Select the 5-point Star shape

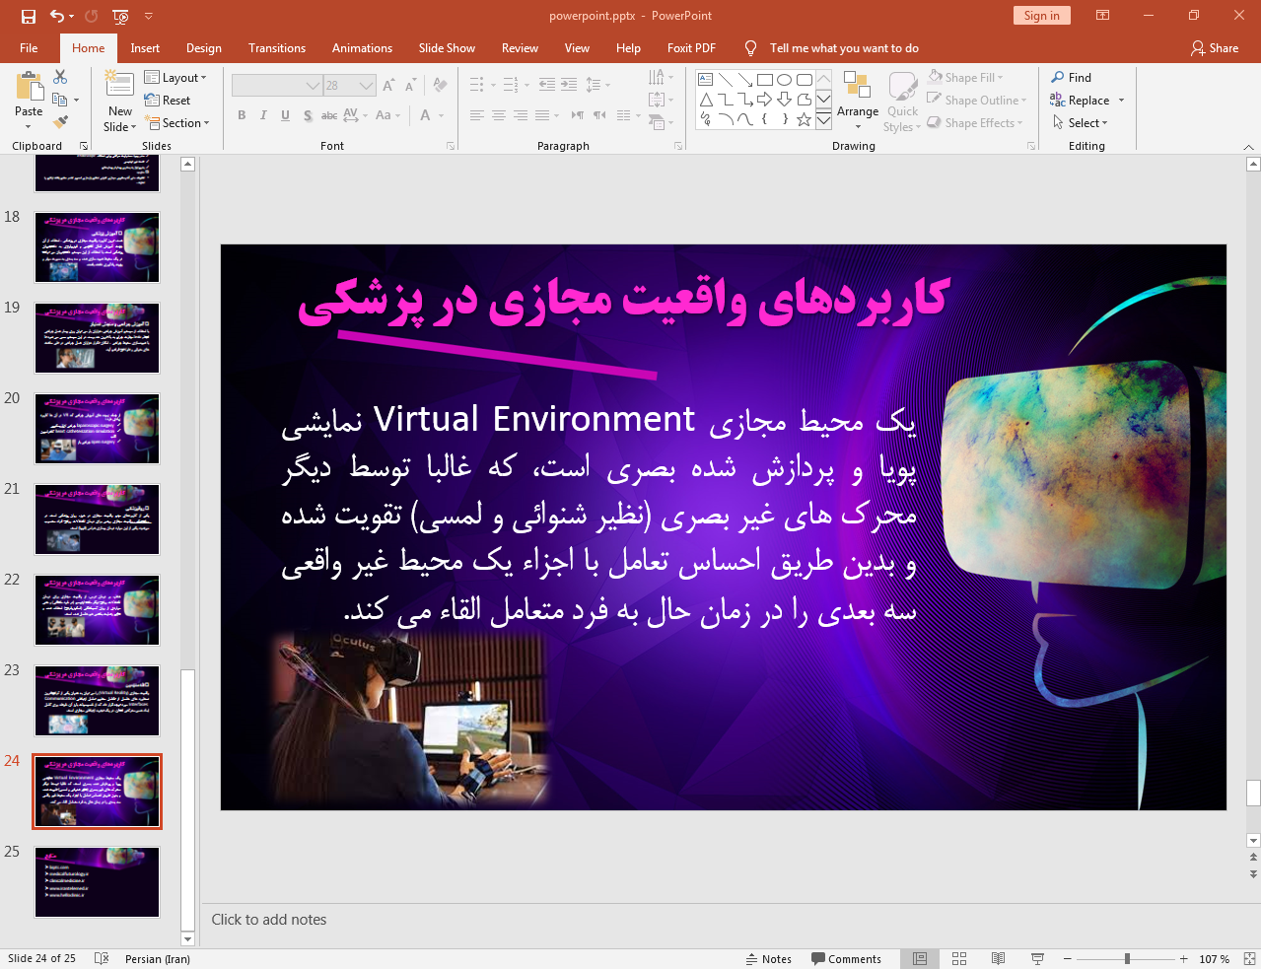click(x=804, y=119)
